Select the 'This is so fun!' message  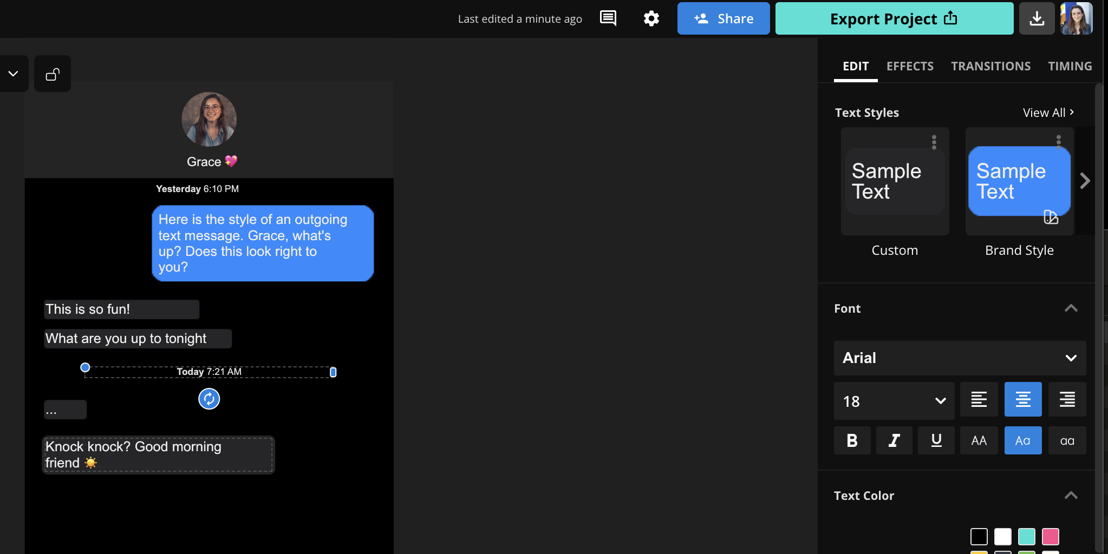pyautogui.click(x=122, y=309)
